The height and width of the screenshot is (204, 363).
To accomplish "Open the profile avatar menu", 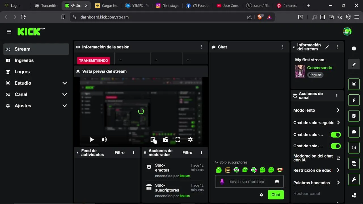I will [x=347, y=31].
